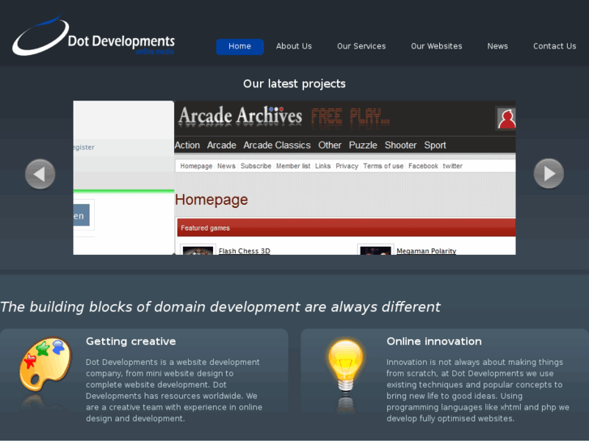This screenshot has height=441, width=589.
Task: Click the Privacy link
Action: [x=347, y=166]
